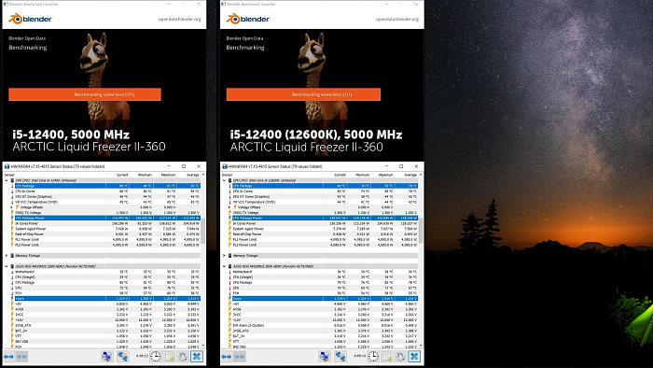Viewport: 653px width, 368px height.
Task: Click the reset clock icon in right HWiNFO window
Action: [x=373, y=357]
